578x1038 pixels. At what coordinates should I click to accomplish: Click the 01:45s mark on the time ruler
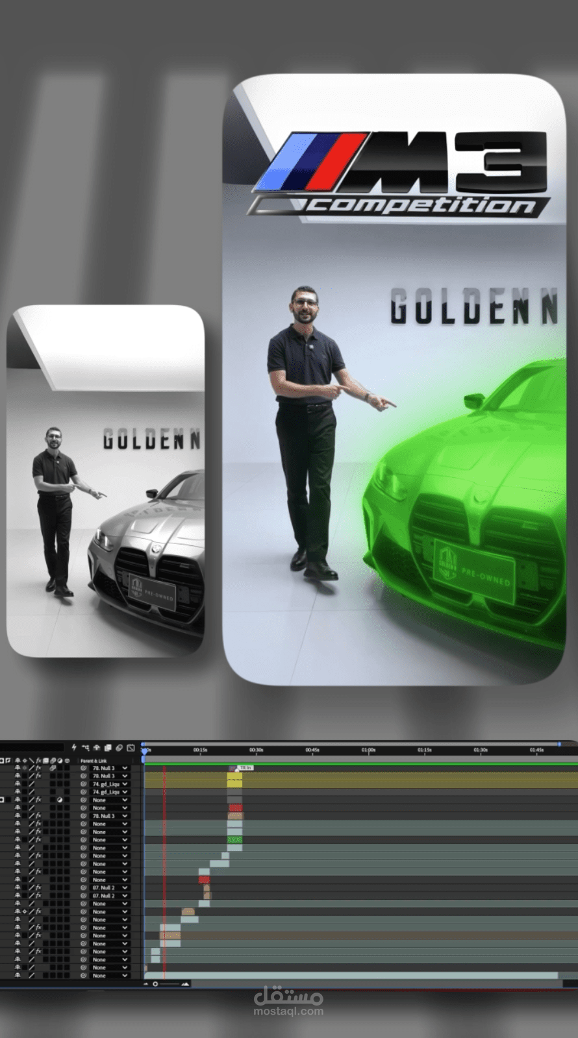536,750
